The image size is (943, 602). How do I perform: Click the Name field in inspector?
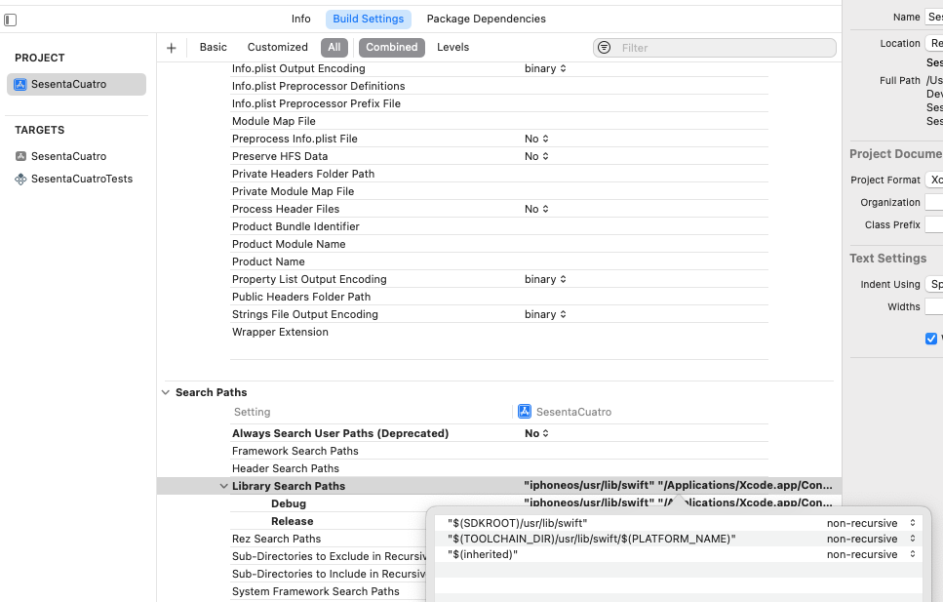tap(934, 17)
